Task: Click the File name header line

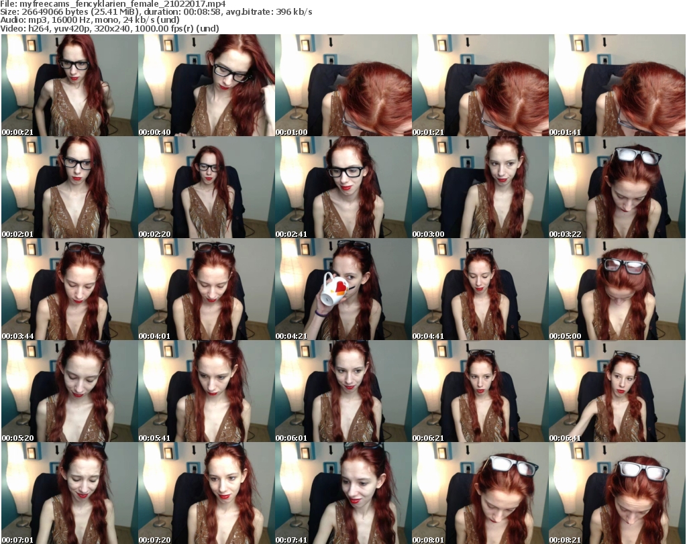Action: (113, 4)
